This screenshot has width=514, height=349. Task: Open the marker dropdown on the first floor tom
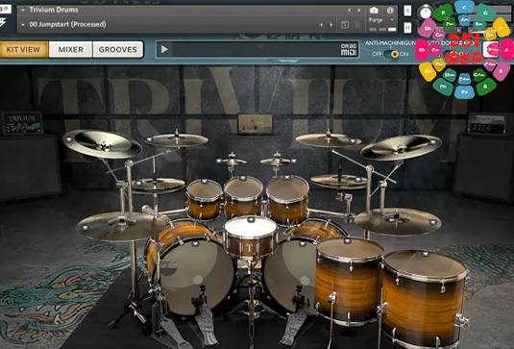348,241
